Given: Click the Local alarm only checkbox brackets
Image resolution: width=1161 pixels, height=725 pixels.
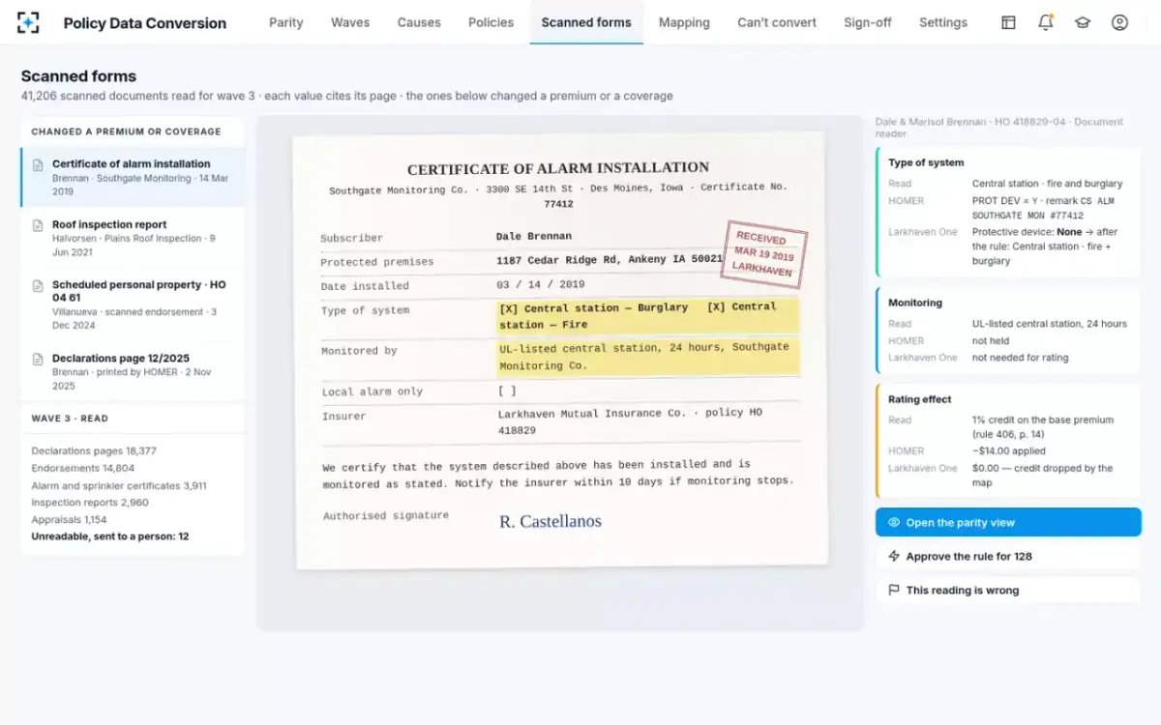Looking at the screenshot, I should [x=507, y=391].
